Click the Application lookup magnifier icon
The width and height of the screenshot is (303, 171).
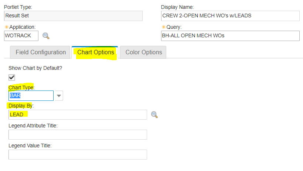click(46, 36)
